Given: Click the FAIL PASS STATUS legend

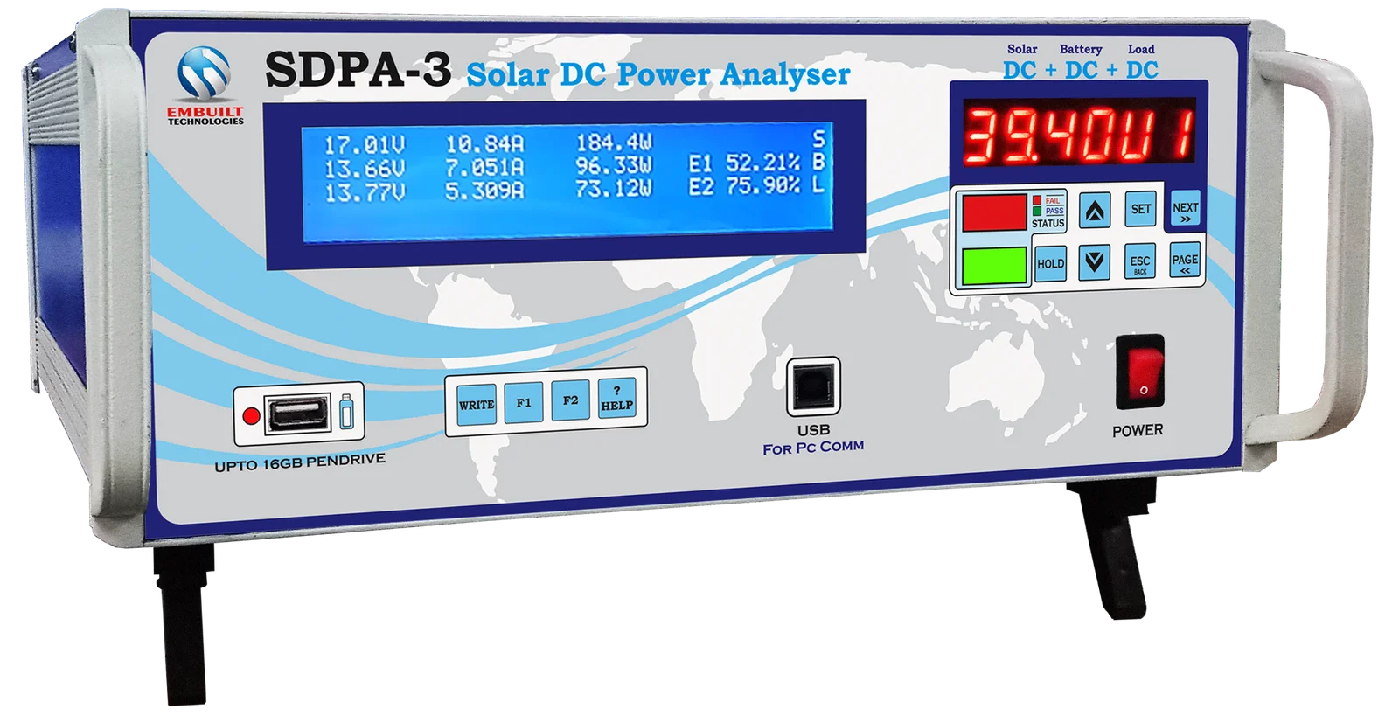Looking at the screenshot, I should (x=1048, y=212).
